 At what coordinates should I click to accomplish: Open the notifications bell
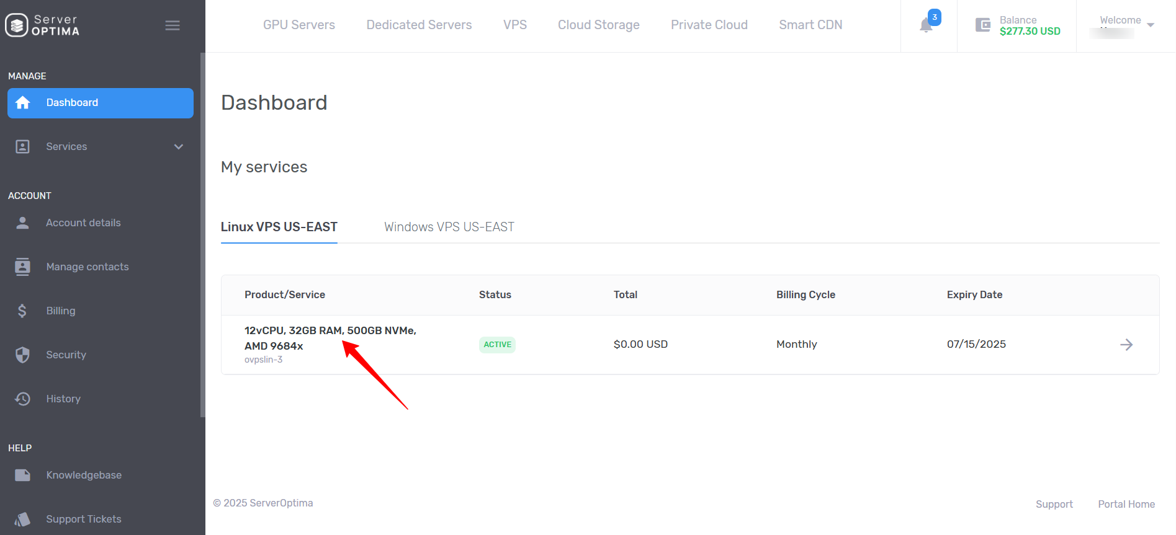click(x=927, y=25)
